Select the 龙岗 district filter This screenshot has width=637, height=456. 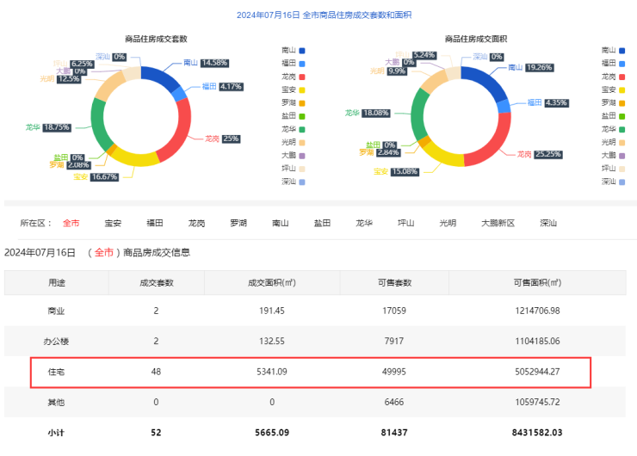[x=196, y=223]
